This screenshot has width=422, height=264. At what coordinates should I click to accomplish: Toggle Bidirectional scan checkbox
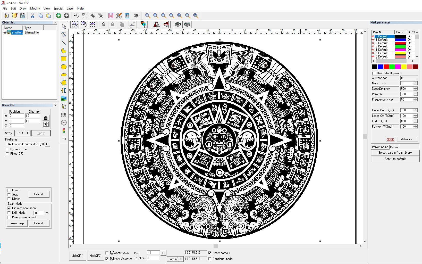click(9, 208)
